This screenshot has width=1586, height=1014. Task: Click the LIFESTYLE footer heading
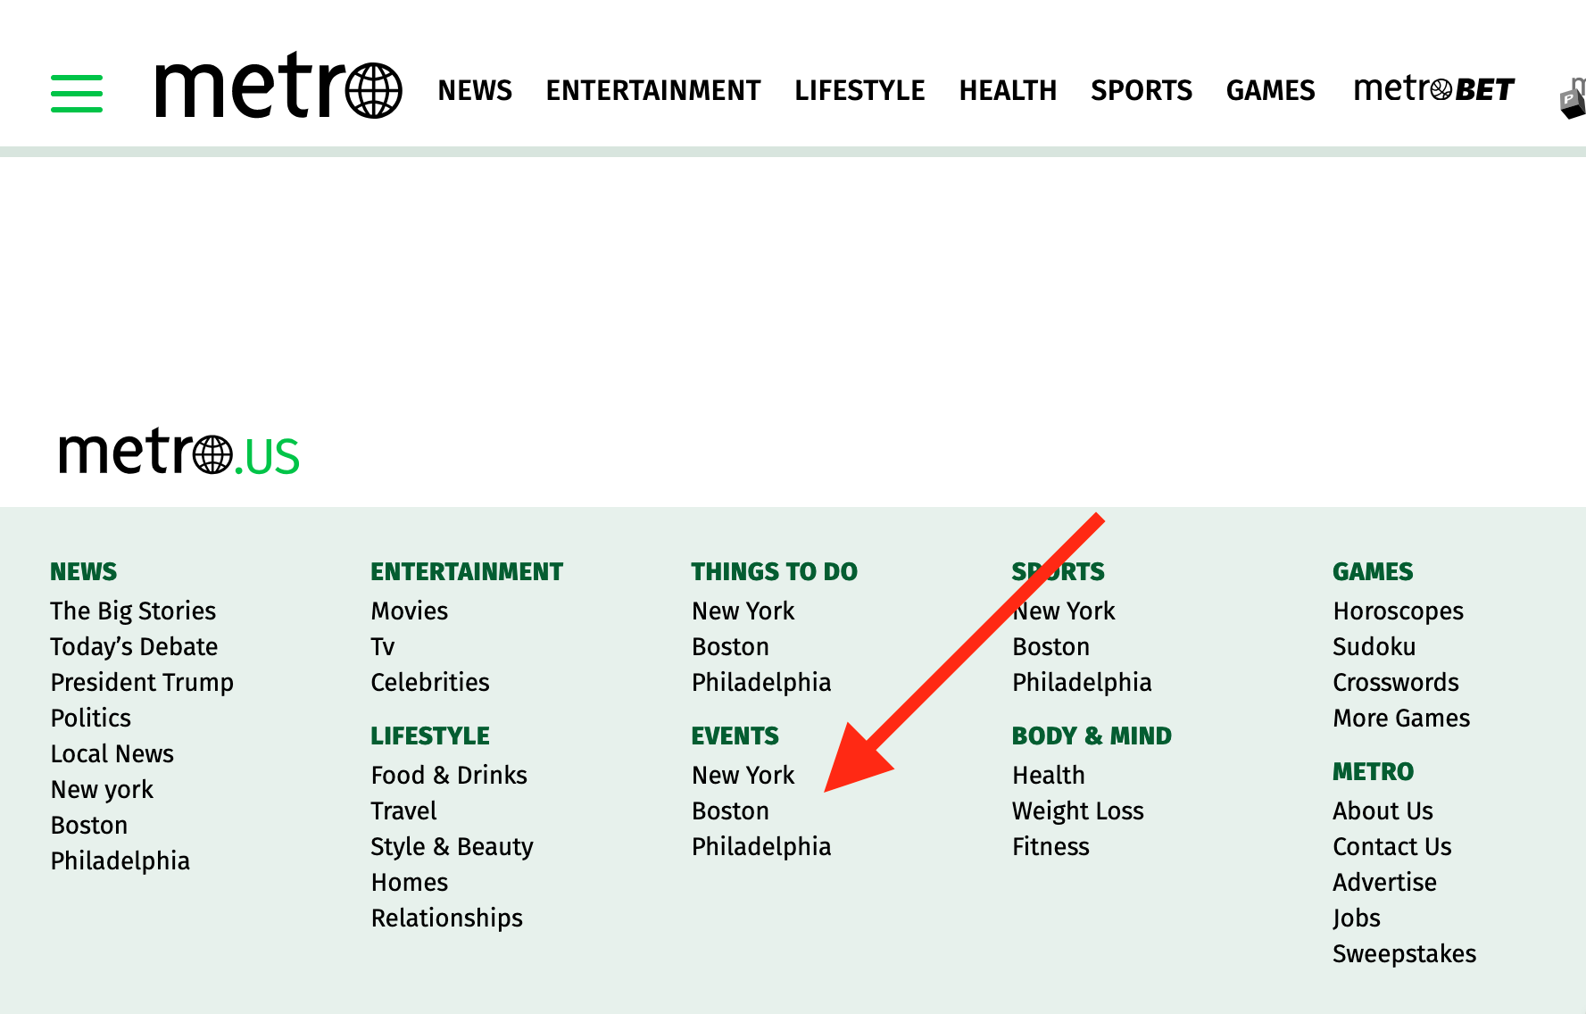[x=430, y=736]
